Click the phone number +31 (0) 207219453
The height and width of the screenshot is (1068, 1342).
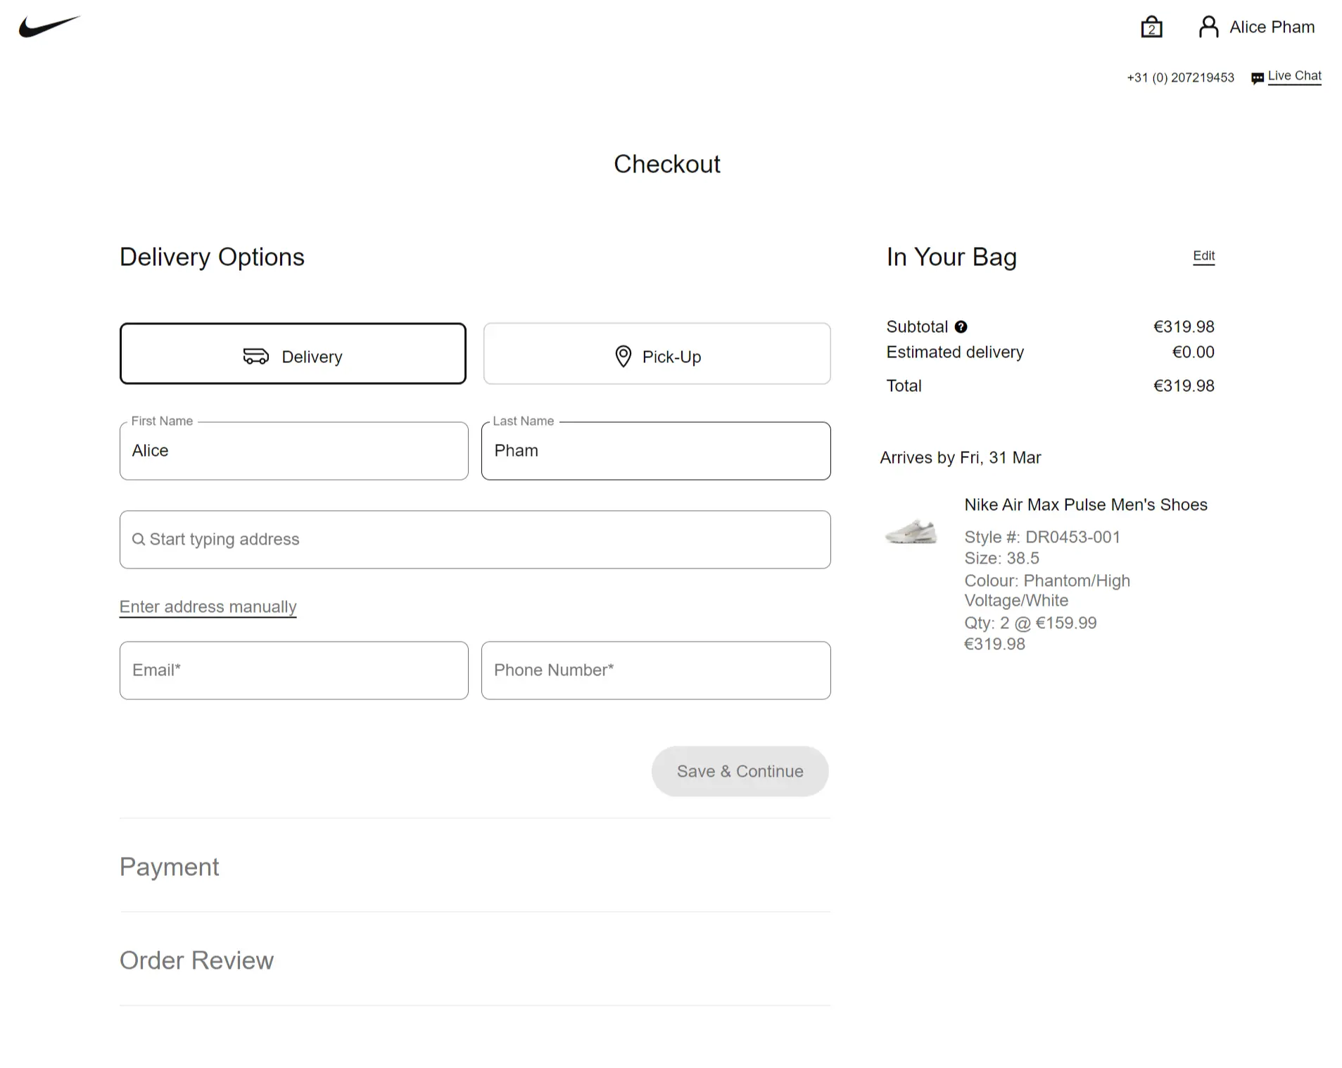1180,77
